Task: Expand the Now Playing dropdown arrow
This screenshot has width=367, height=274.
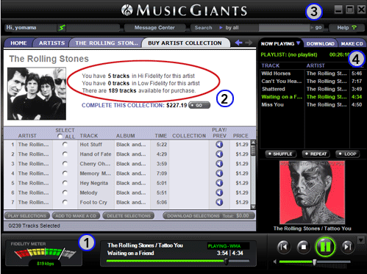Action: (x=298, y=43)
